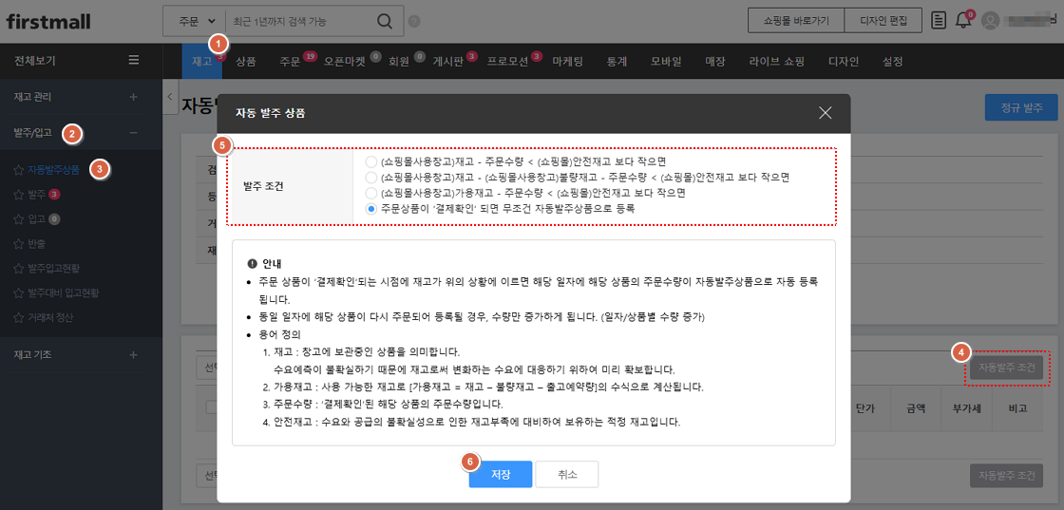The height and width of the screenshot is (510, 1064).
Task: Favorite the 자동발주상품 star icon
Action: [18, 170]
